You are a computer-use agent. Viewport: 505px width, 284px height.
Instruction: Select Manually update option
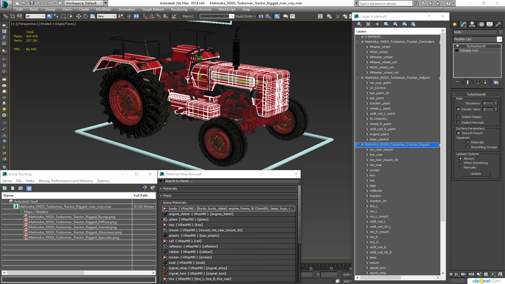(x=460, y=167)
